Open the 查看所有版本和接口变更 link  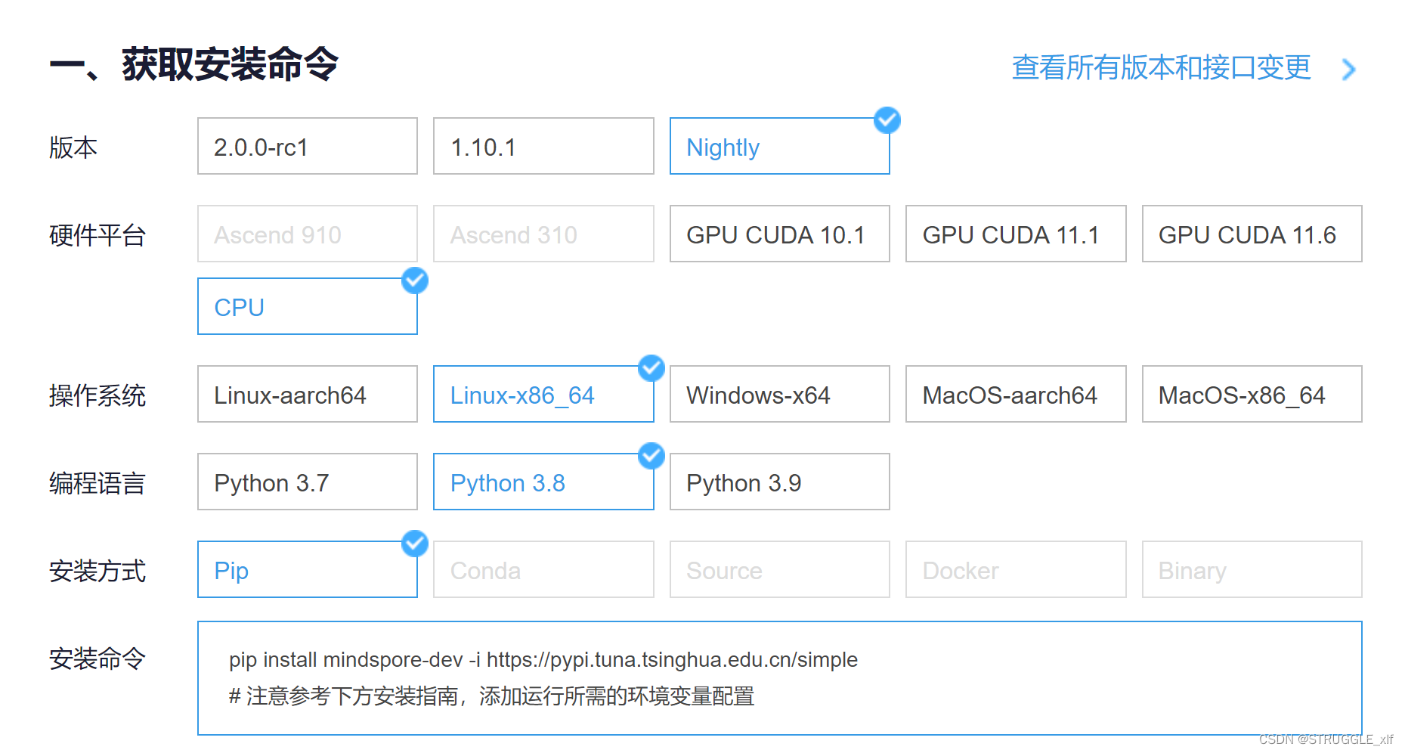(x=1161, y=68)
